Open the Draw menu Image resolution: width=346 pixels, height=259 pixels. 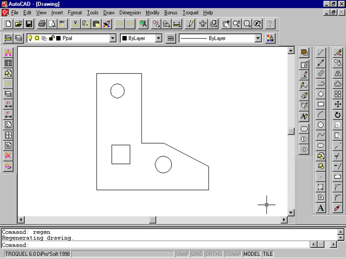(x=109, y=13)
